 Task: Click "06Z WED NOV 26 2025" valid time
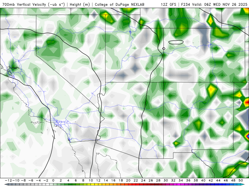coord(226,5)
